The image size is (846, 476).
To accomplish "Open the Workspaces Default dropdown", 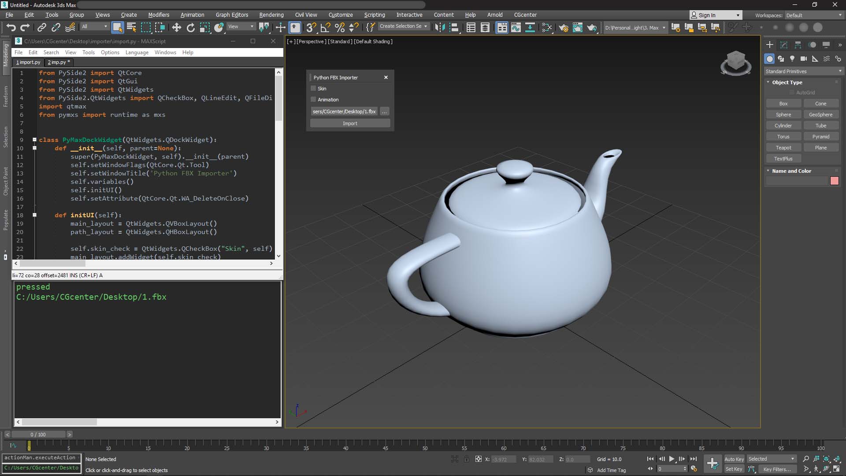I will [813, 15].
